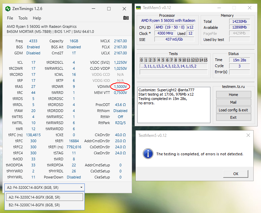
Task: Click the tREFI 16884 value
Action: click(x=74, y=141)
